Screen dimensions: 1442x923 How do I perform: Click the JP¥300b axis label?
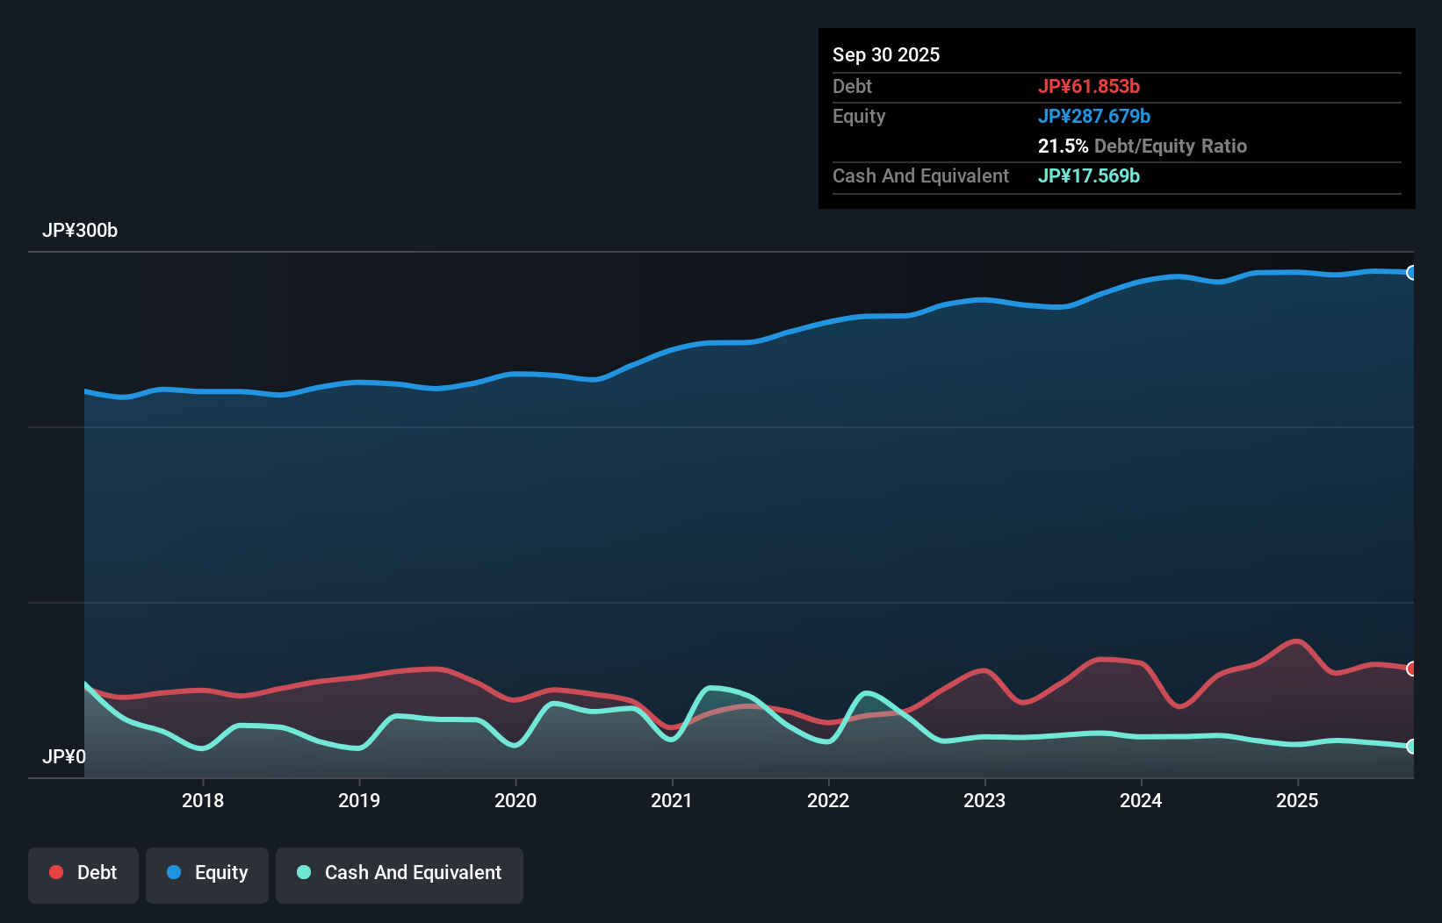click(80, 231)
